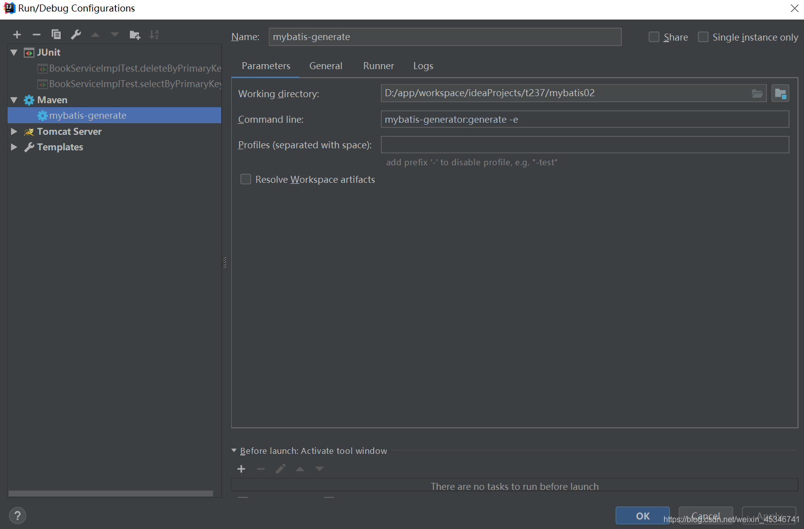The height and width of the screenshot is (529, 804).
Task: Enable Single instance only checkbox
Action: click(703, 37)
